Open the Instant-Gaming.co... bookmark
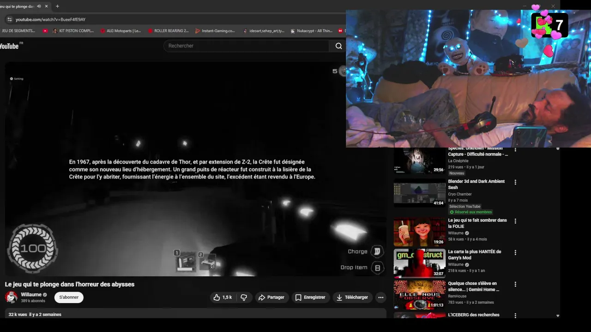The height and width of the screenshot is (332, 591). click(215, 31)
